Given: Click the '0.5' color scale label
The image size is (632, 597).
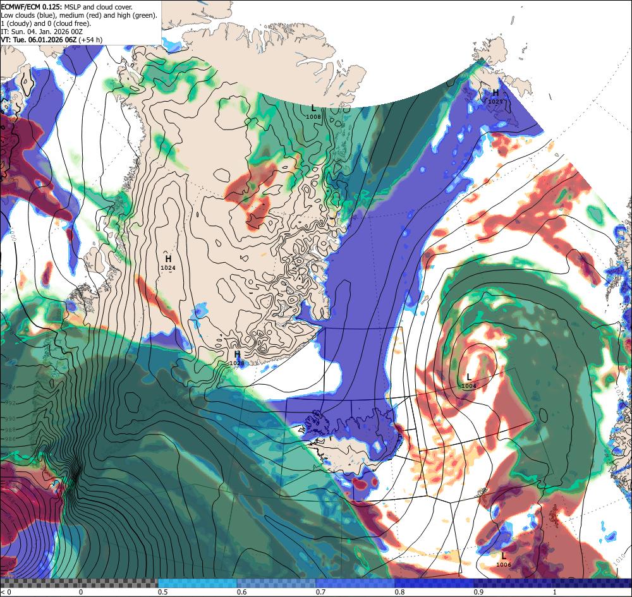Looking at the screenshot, I should tap(162, 592).
